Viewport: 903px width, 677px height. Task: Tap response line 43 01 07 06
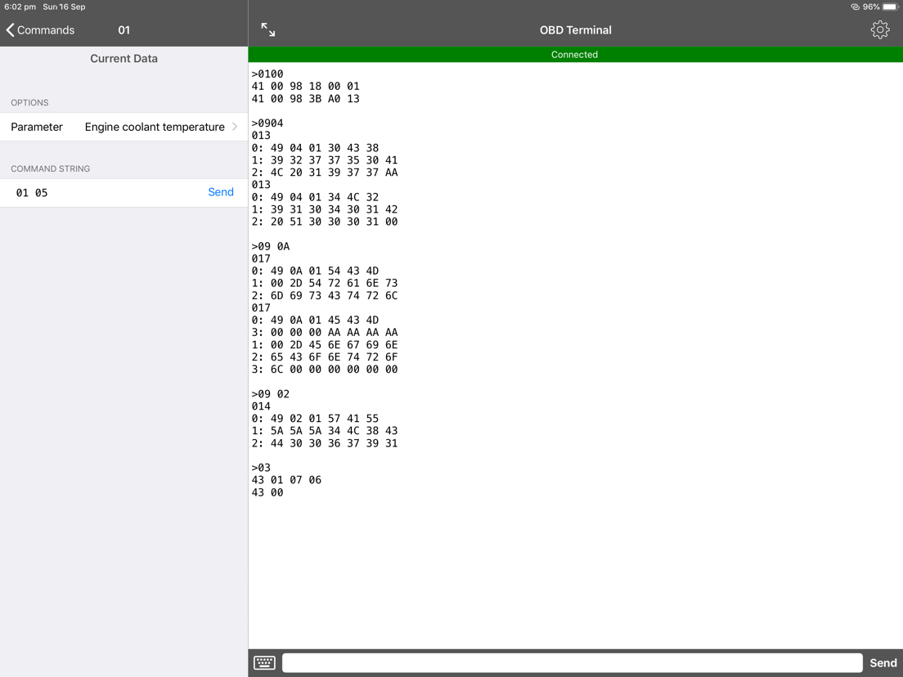coord(286,480)
